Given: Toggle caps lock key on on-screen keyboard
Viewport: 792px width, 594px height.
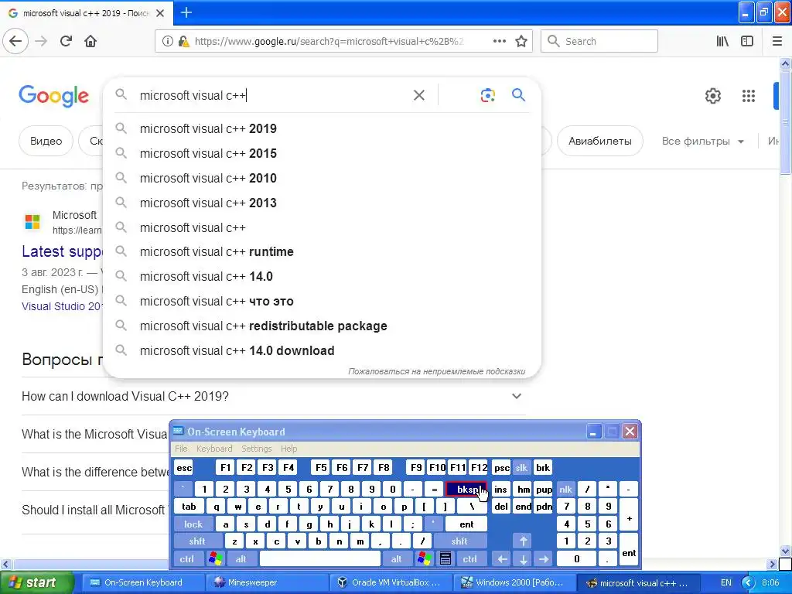Looking at the screenshot, I should 193,524.
